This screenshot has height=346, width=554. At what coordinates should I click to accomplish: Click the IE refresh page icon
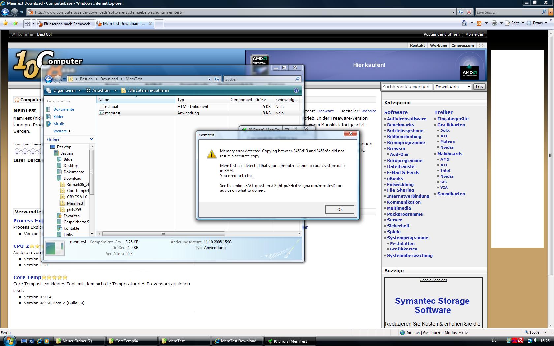pos(461,12)
